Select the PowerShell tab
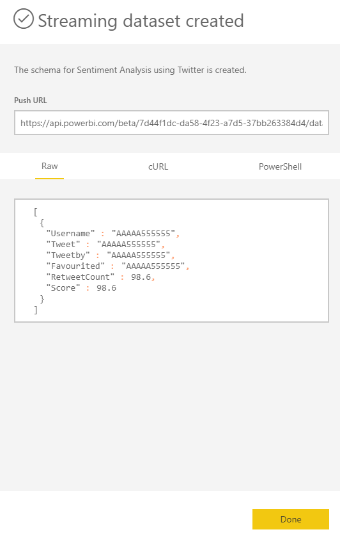This screenshot has width=340, height=541. click(x=280, y=166)
